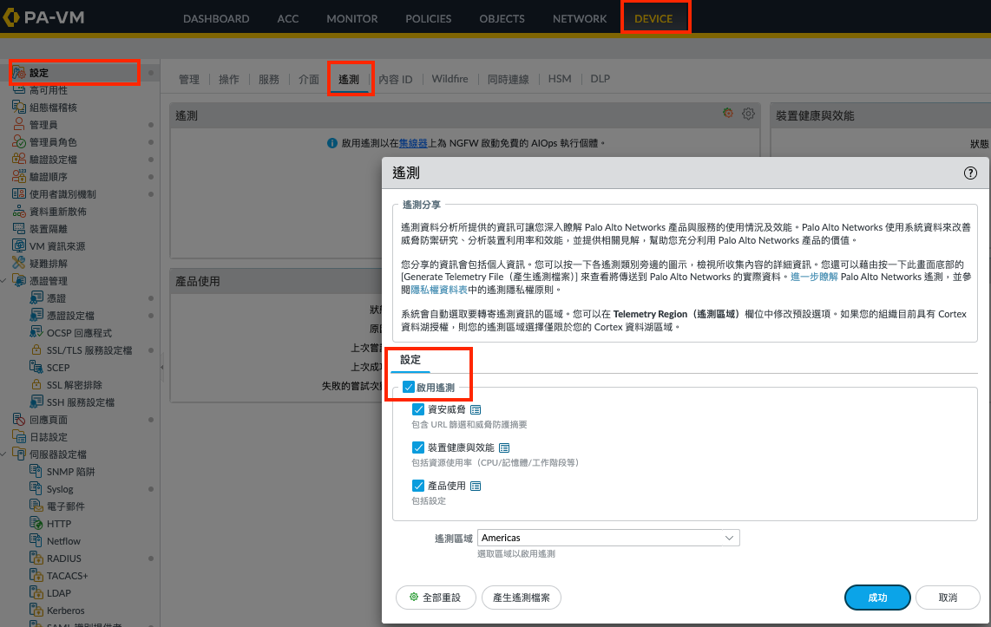Select RADIUS in the sidebar tree
The image size is (991, 627).
point(64,558)
